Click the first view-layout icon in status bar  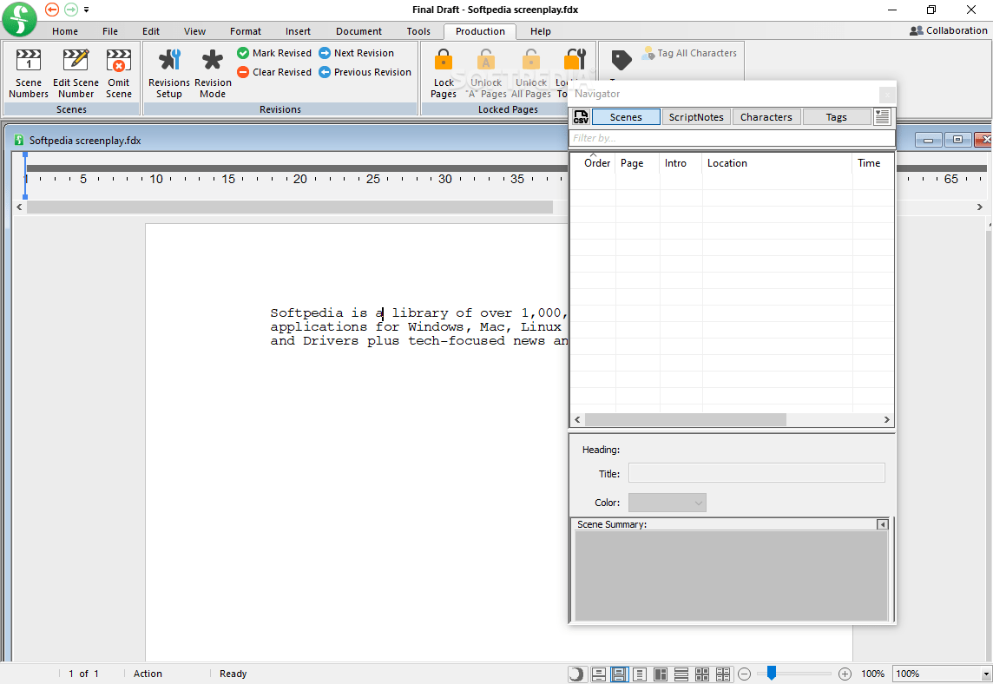pos(598,674)
